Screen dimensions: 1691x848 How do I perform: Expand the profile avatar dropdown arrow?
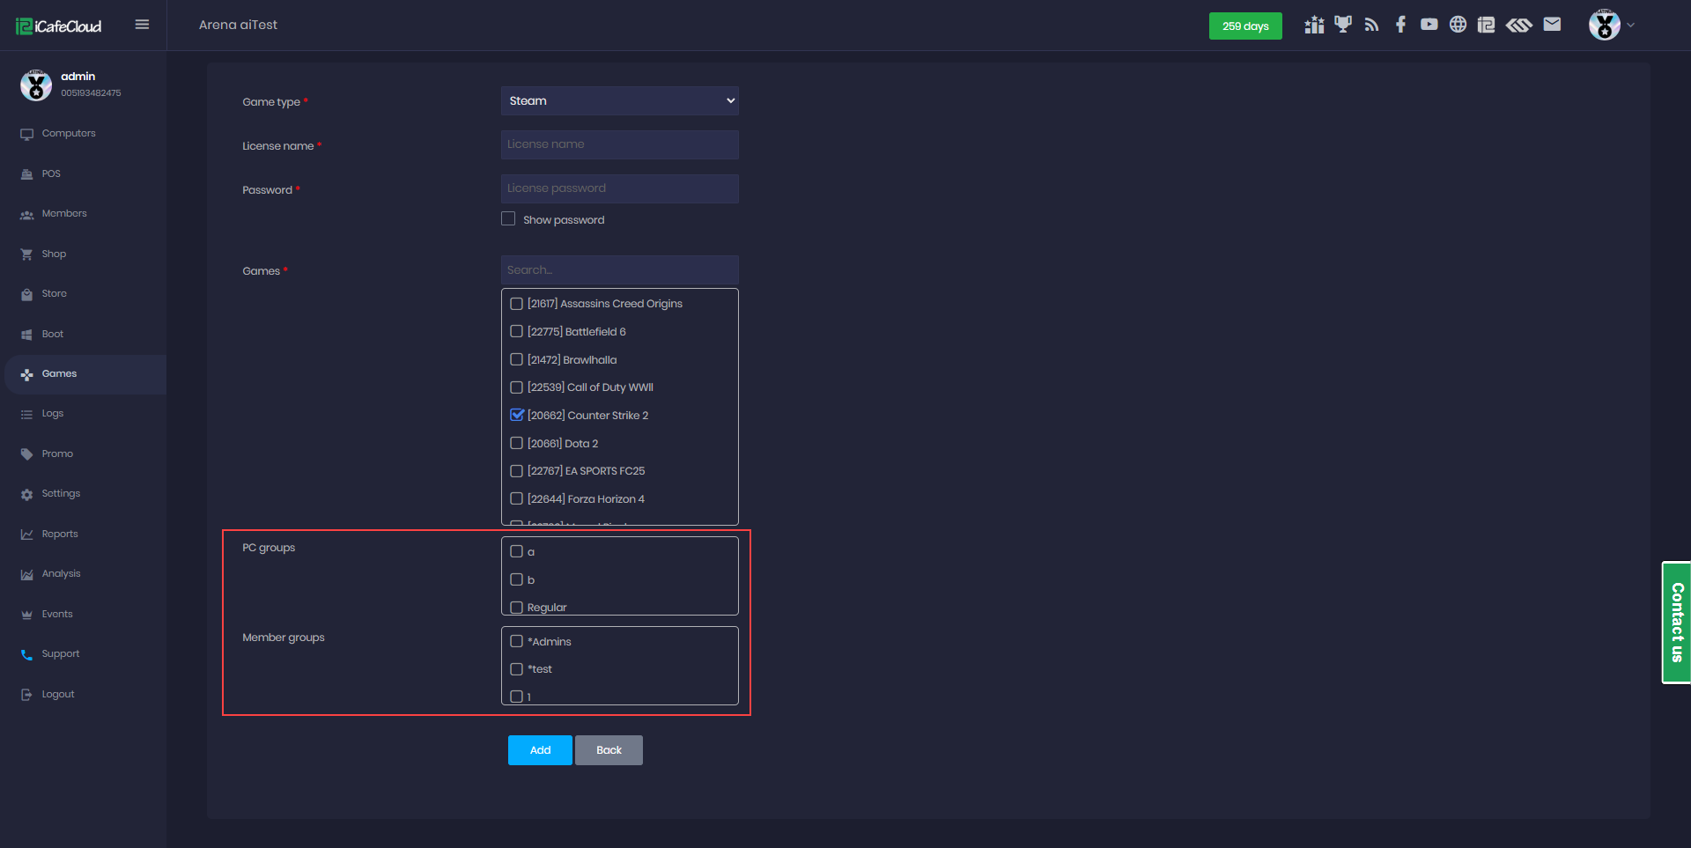tap(1630, 26)
